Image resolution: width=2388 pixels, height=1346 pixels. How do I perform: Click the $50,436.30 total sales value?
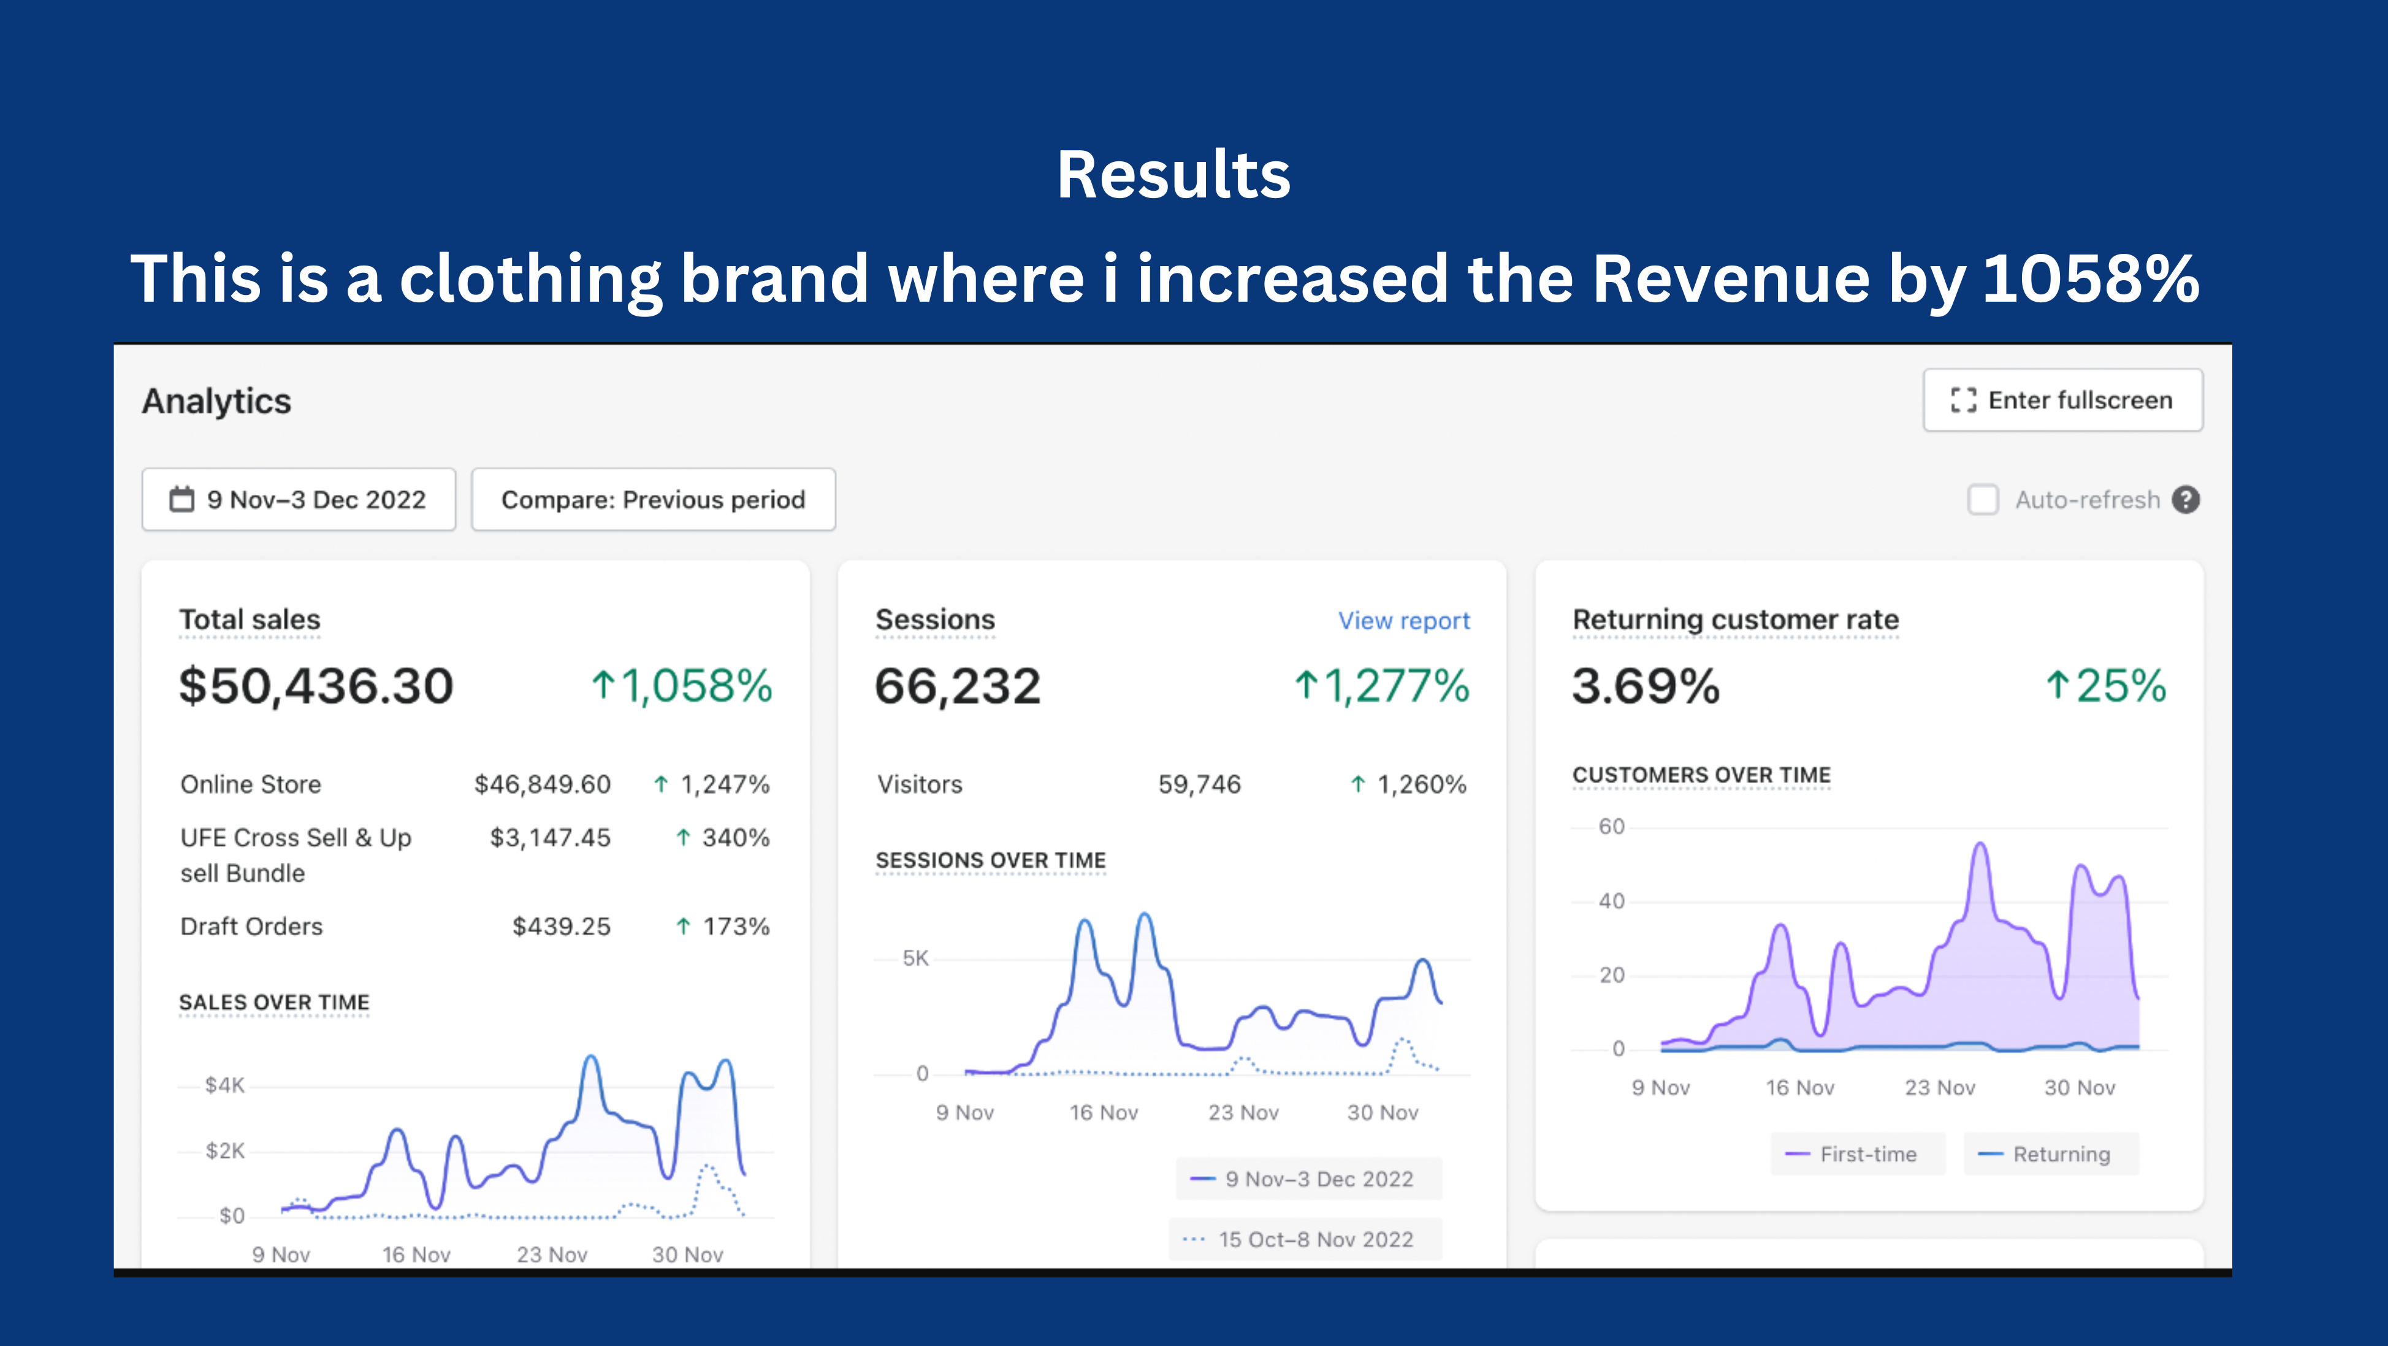tap(316, 686)
